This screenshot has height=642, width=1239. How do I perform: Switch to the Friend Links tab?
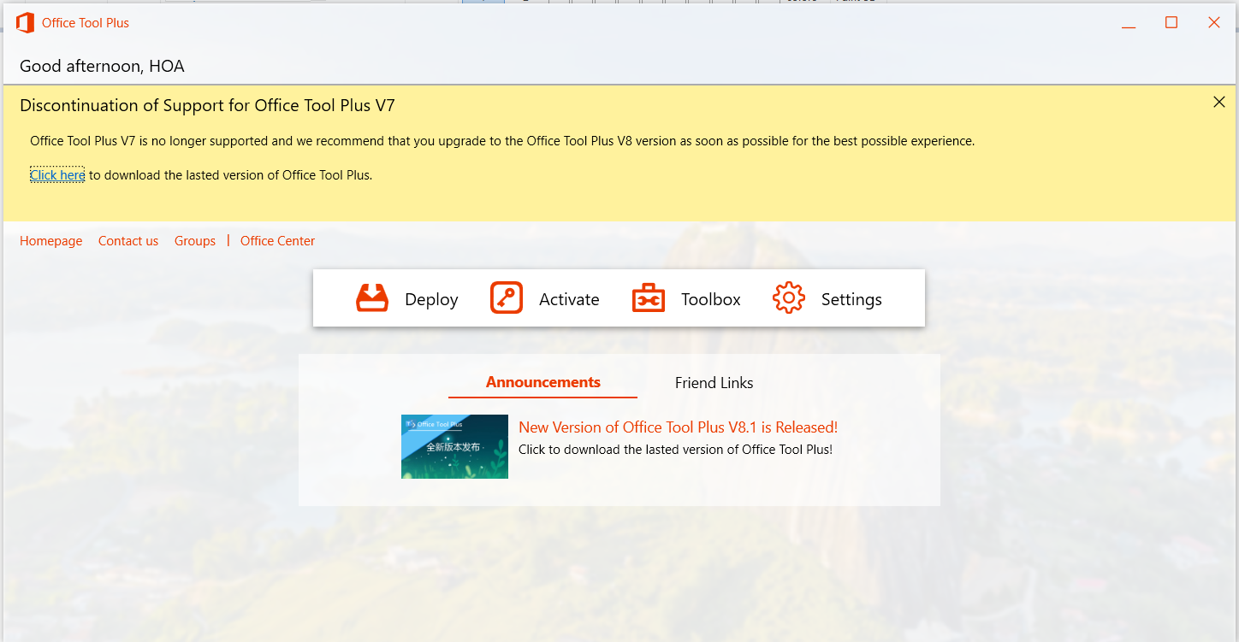point(714,383)
